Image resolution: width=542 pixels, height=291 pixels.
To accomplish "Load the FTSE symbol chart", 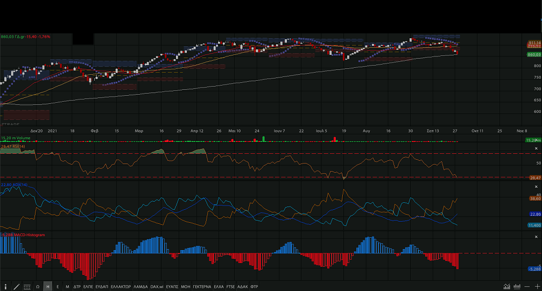I will [231, 287].
